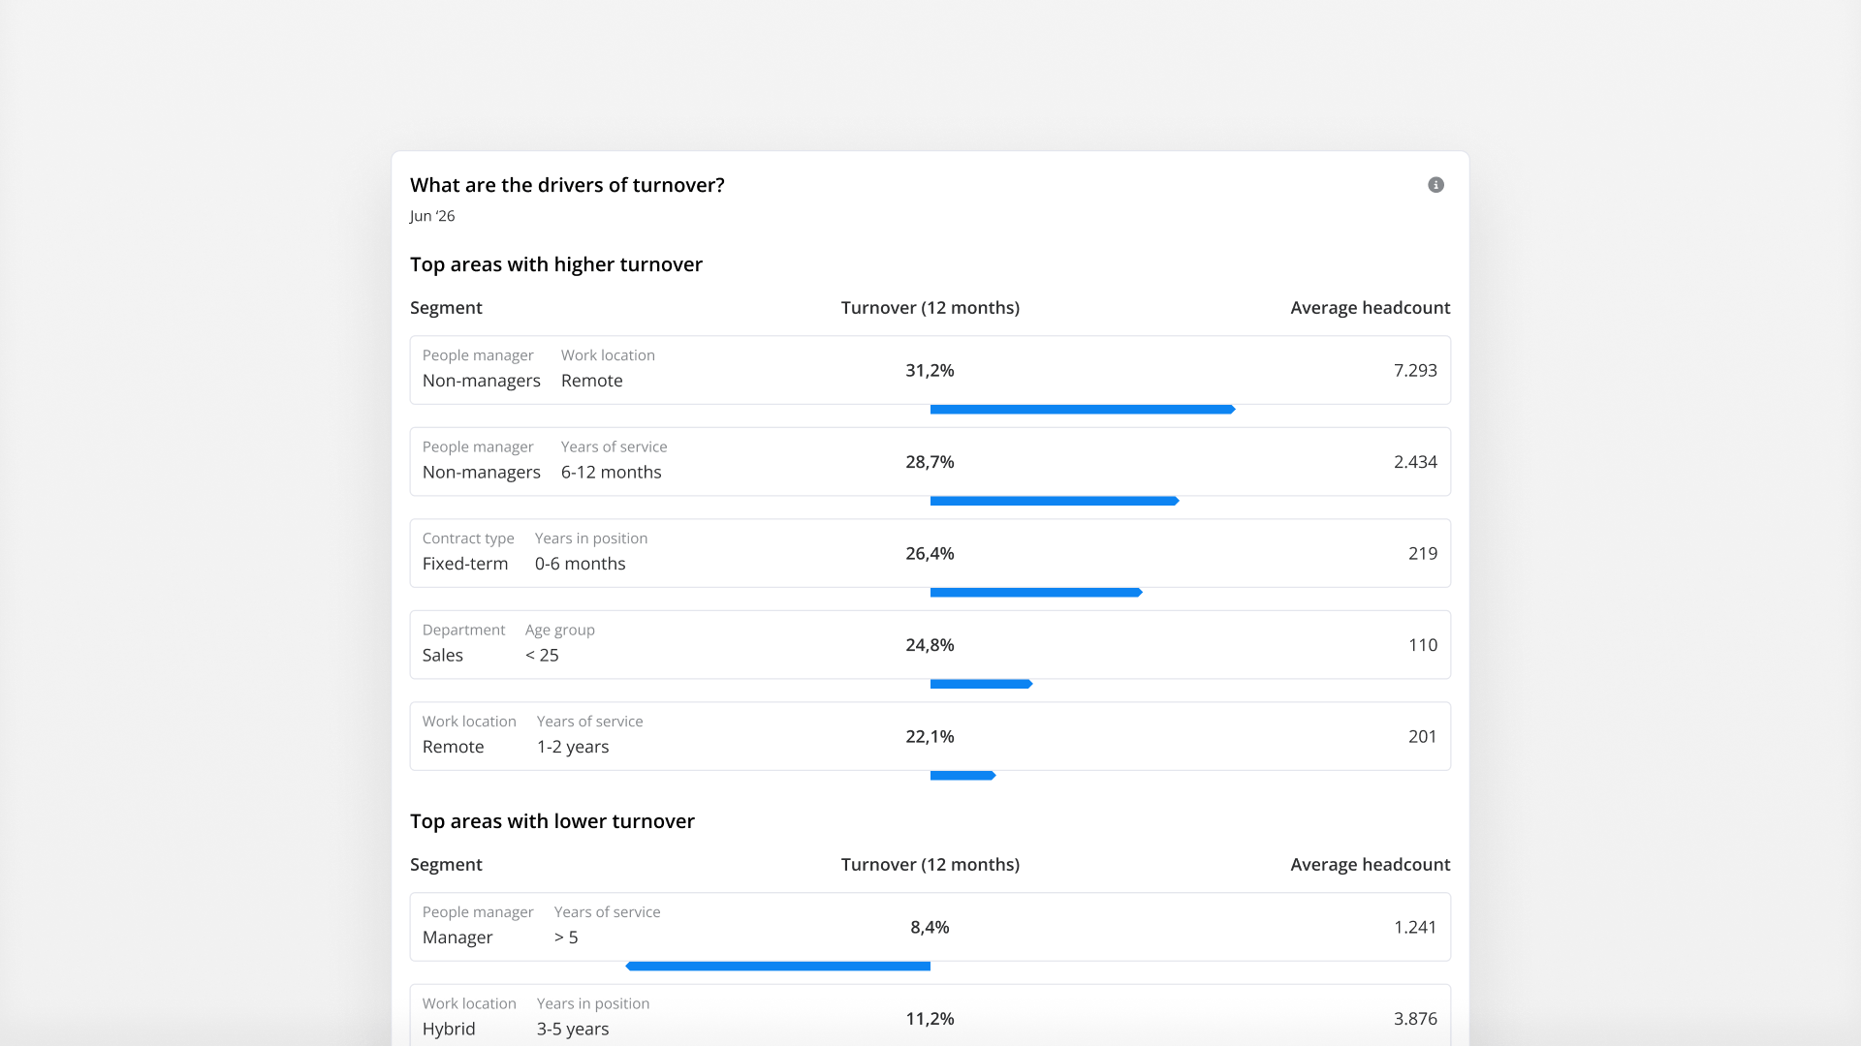This screenshot has width=1861, height=1046.
Task: Click the Jun '26 date label
Action: [432, 216]
